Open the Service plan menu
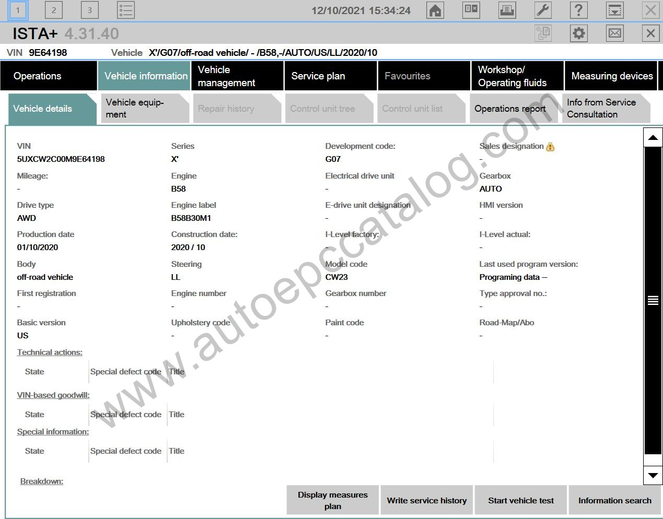The height and width of the screenshot is (519, 663). [x=331, y=76]
